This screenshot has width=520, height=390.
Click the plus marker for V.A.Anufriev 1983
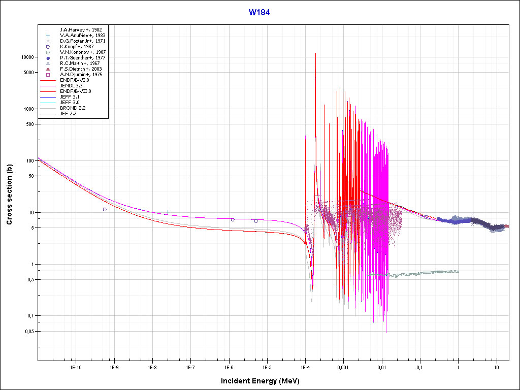click(x=48, y=36)
